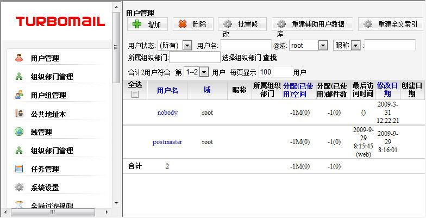The width and height of the screenshot is (426, 218).
Task: Click the 每页显示 input showing 100
Action: pyautogui.click(x=275, y=72)
